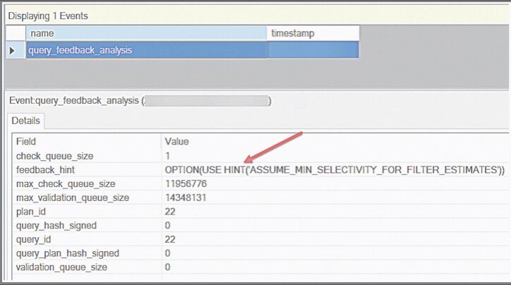Select the query_hash_signed value 0

(x=167, y=226)
